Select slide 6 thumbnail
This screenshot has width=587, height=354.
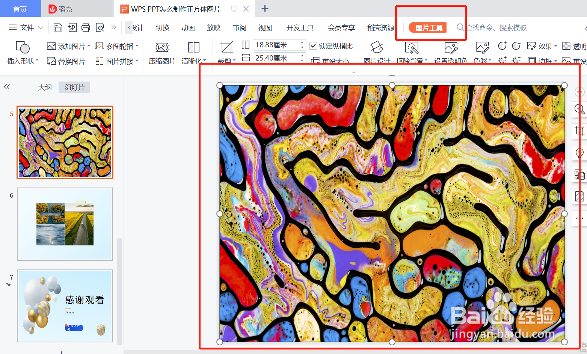pos(65,224)
